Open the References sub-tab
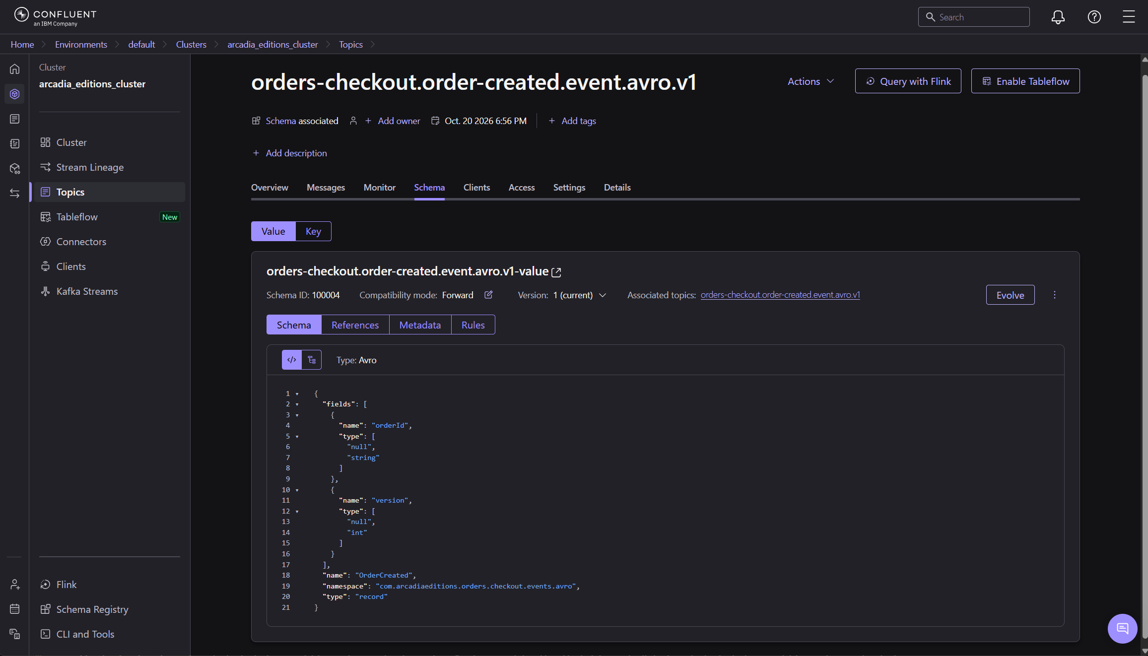 (355, 325)
